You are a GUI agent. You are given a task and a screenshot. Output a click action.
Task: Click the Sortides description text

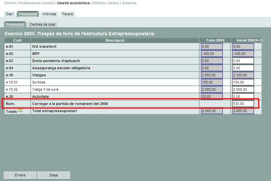pos(39,82)
